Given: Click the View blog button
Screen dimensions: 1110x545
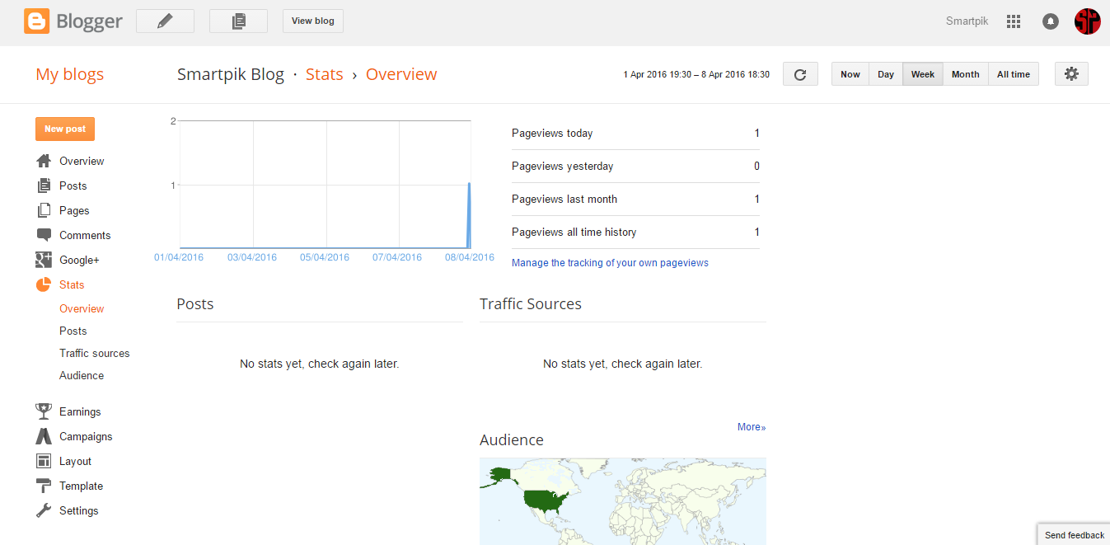Looking at the screenshot, I should click(313, 21).
